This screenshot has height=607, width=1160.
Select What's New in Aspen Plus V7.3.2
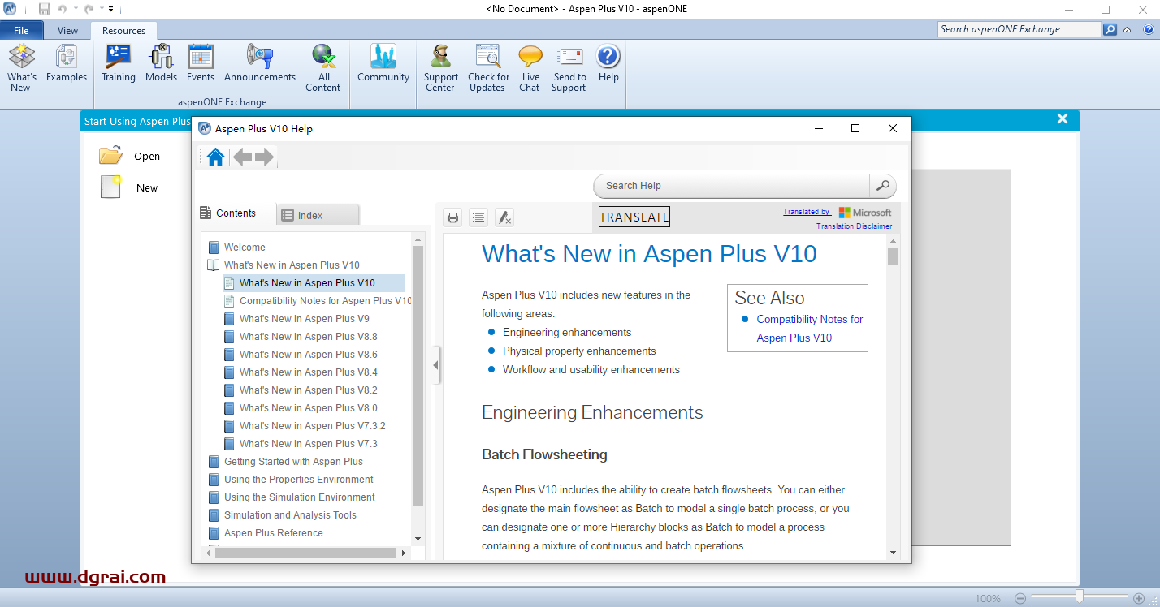313,426
